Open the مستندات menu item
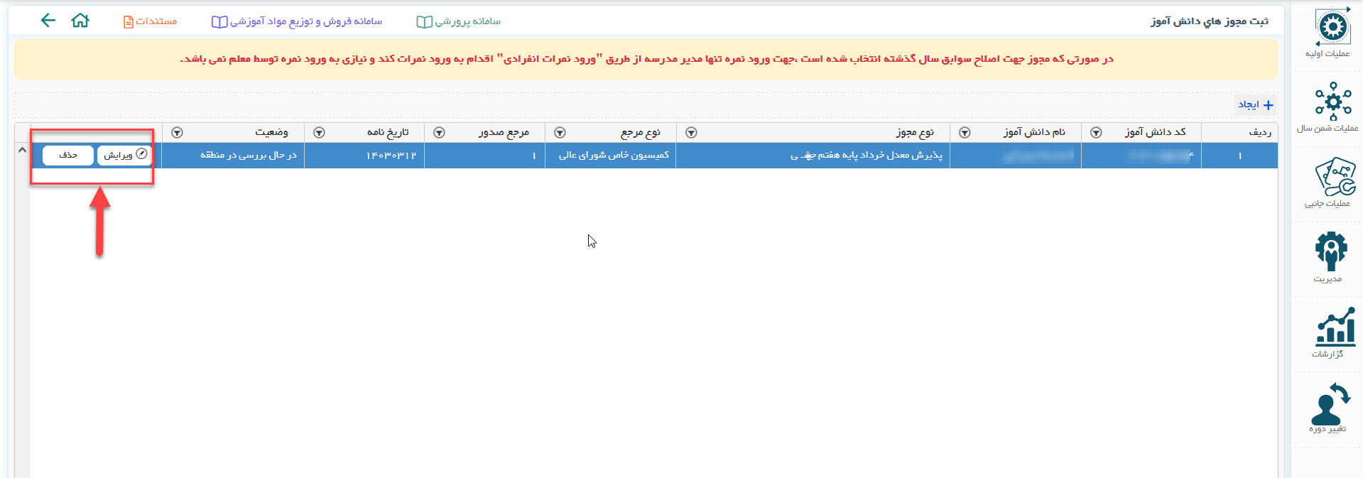This screenshot has height=478, width=1363. [150, 21]
